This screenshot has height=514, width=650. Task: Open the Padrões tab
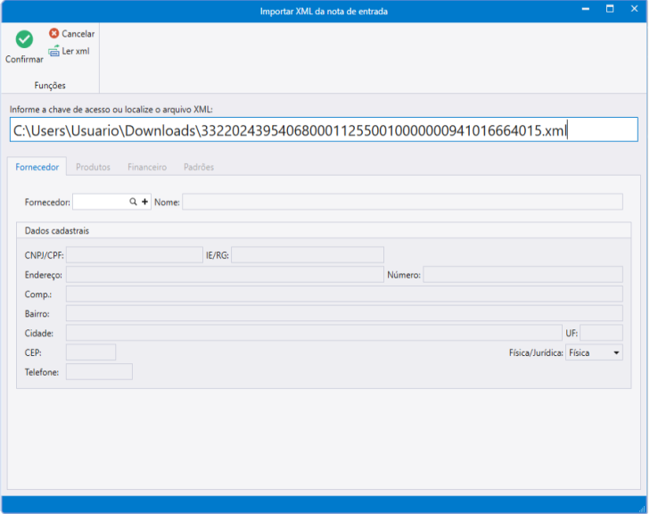(199, 167)
